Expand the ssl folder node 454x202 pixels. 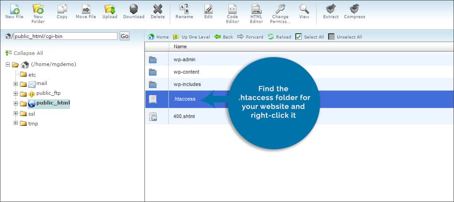(16, 113)
